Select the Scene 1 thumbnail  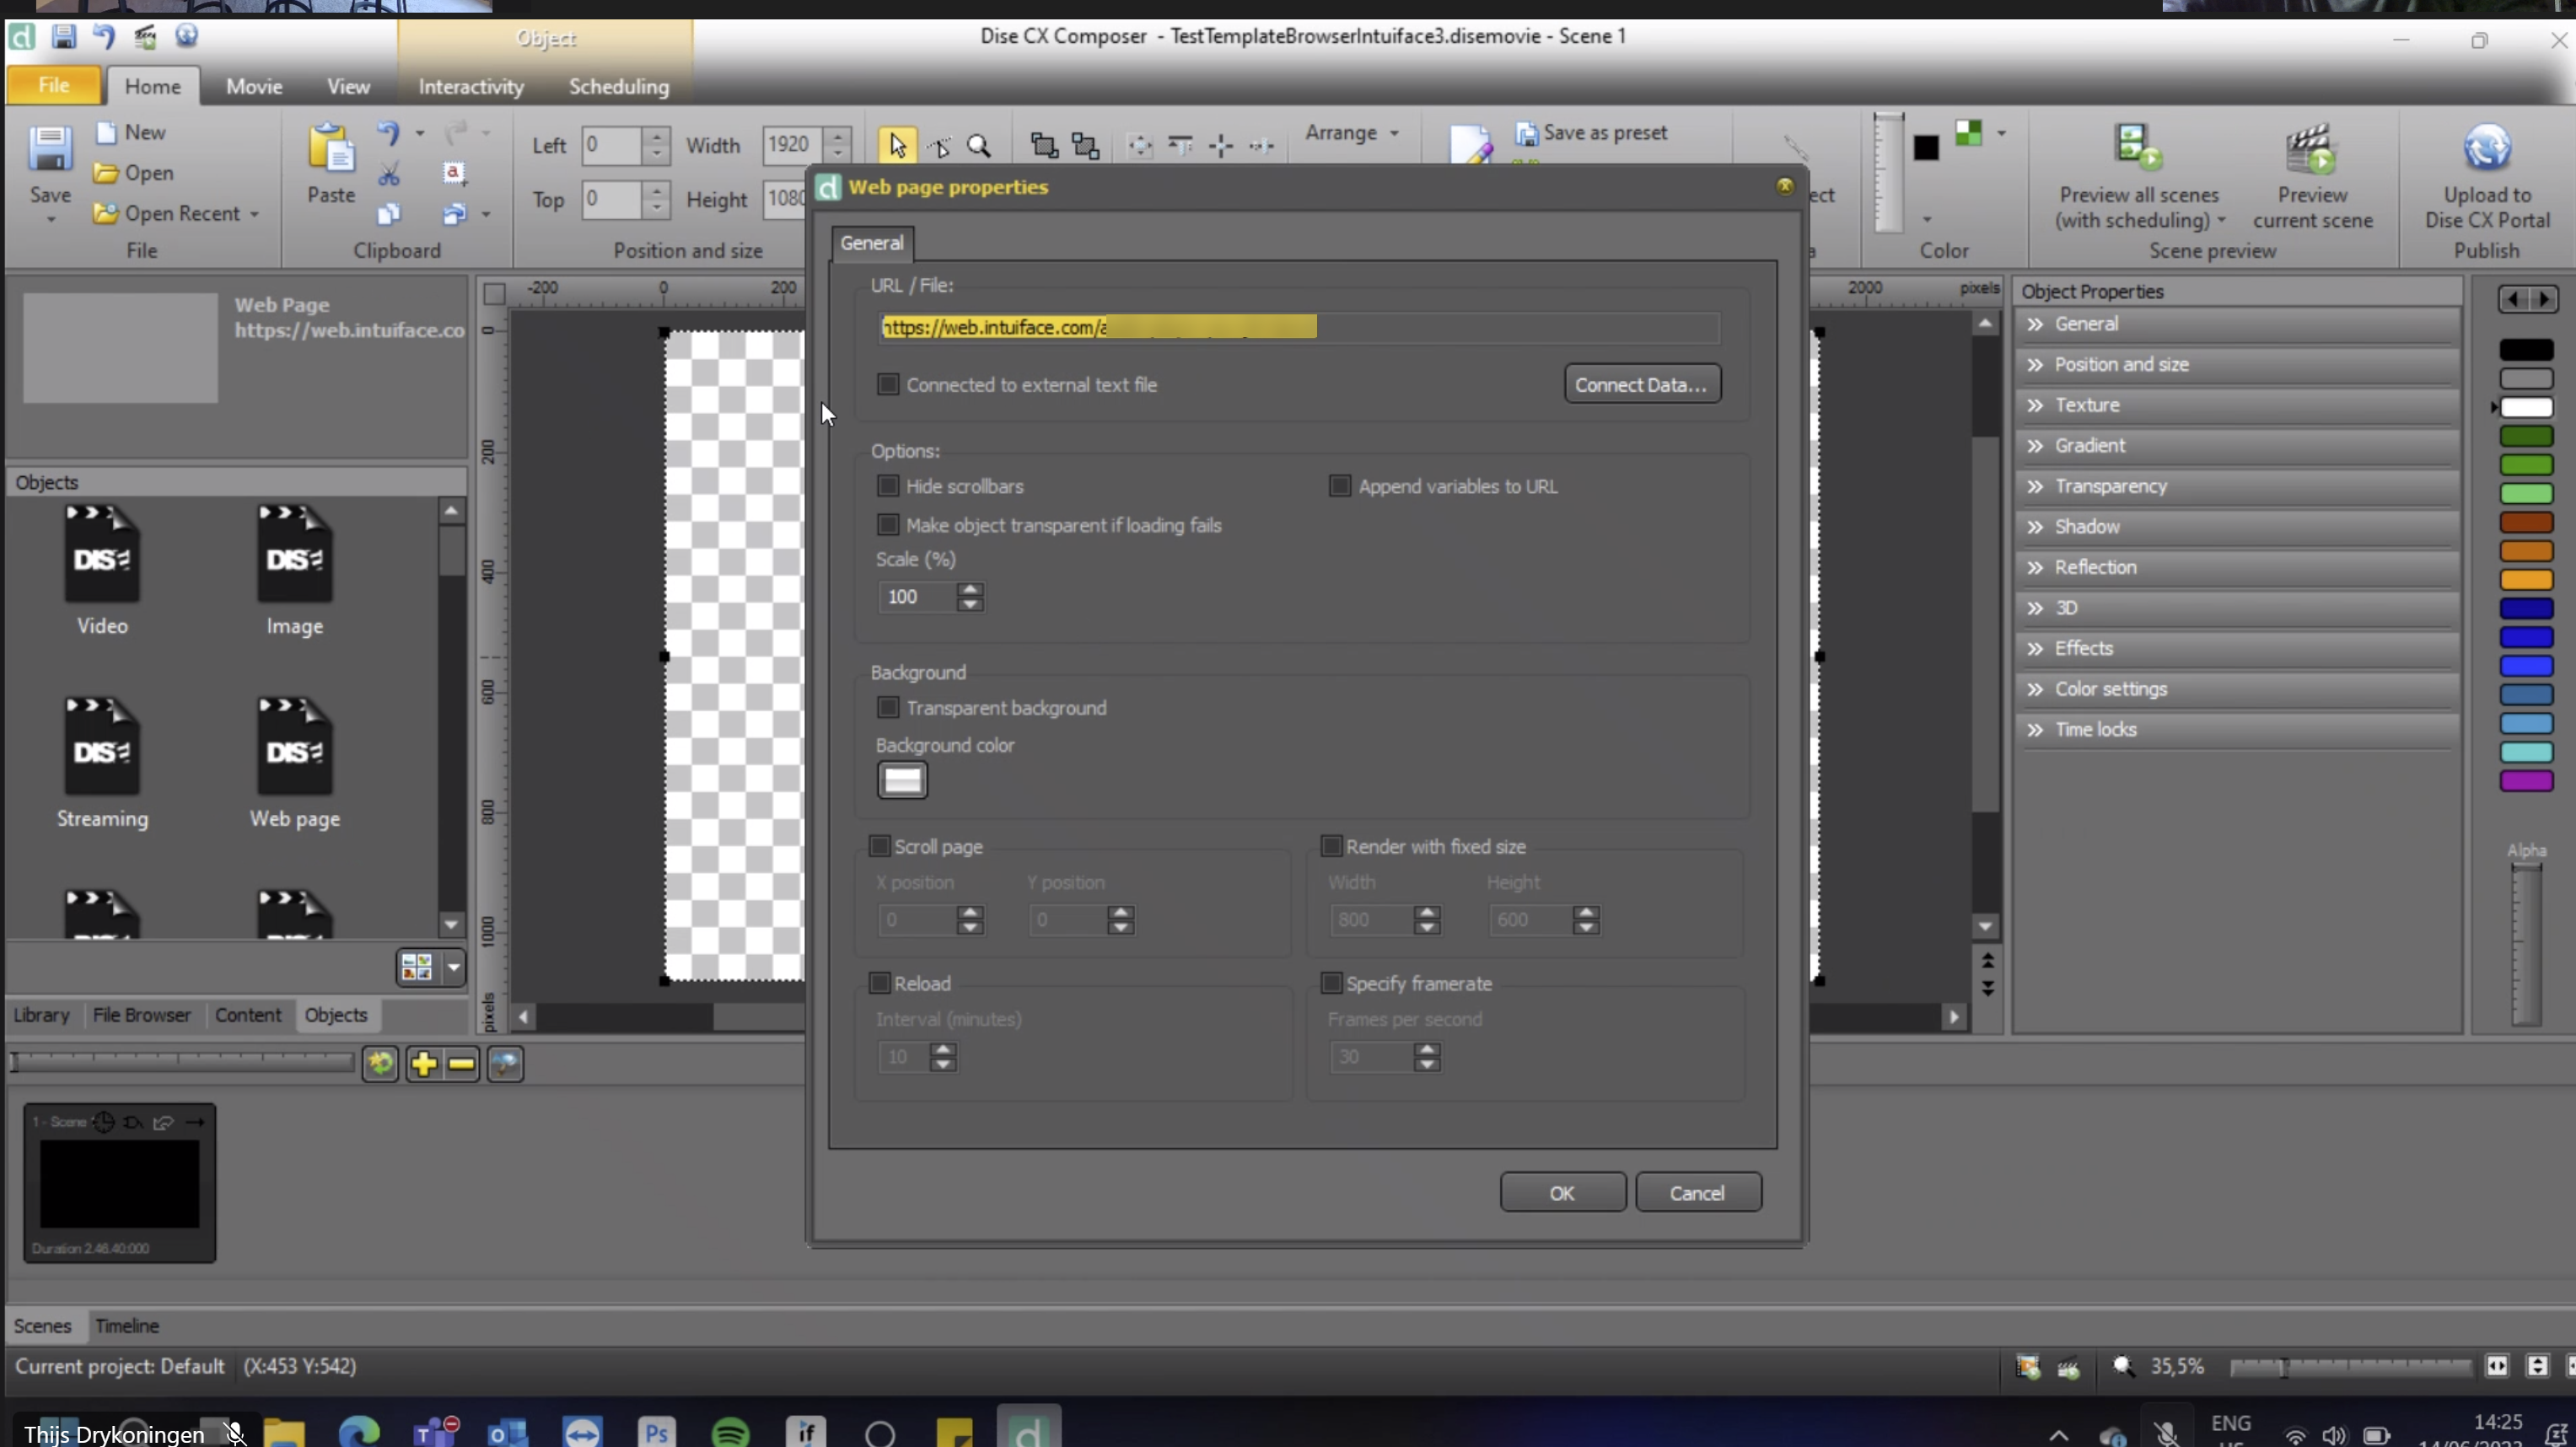(119, 1183)
